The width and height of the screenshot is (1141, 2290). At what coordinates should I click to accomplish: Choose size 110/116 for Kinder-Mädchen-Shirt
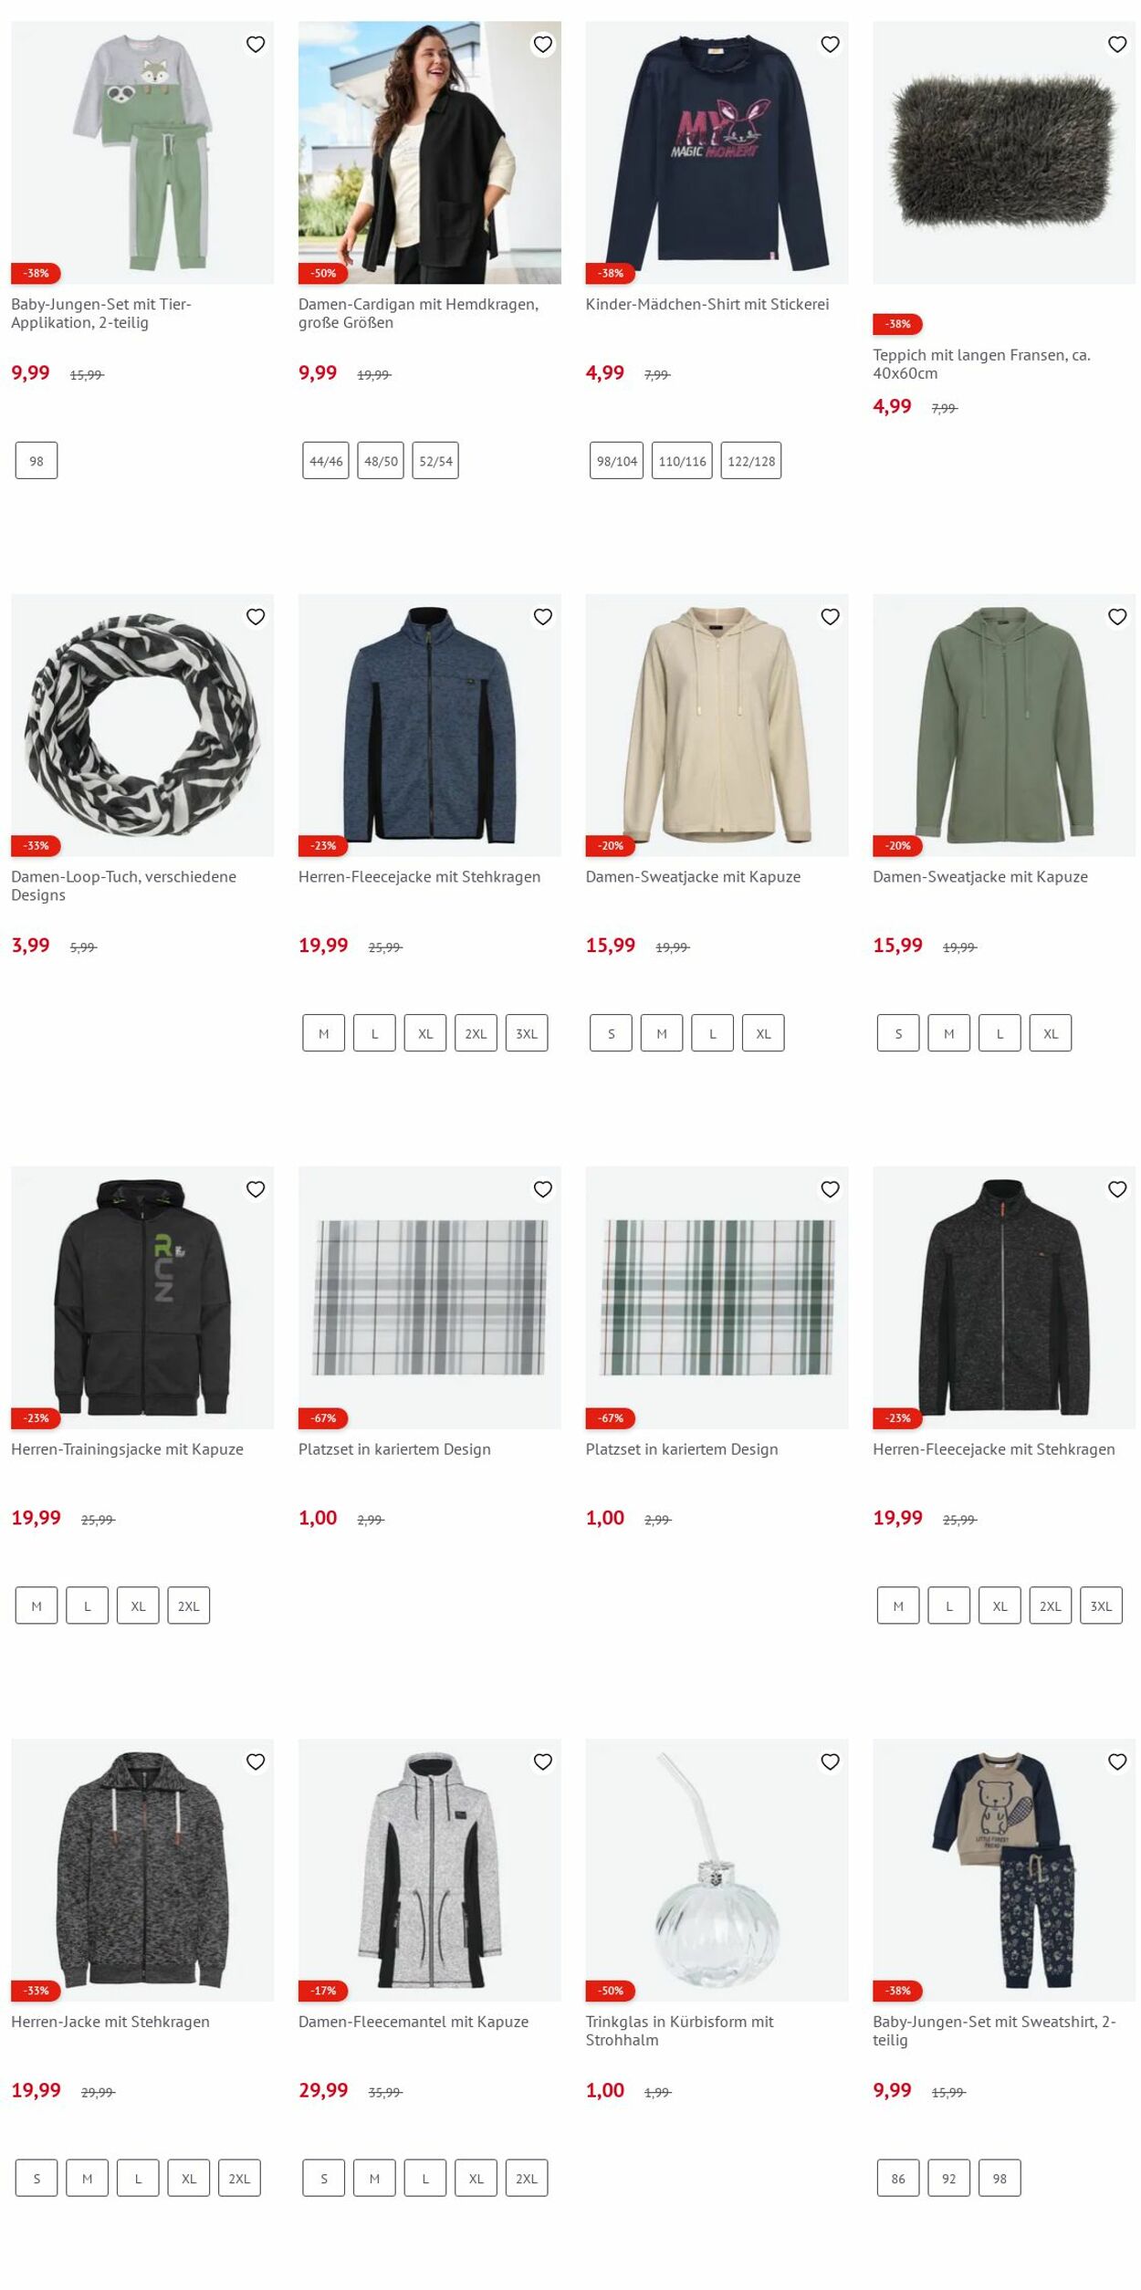coord(682,461)
